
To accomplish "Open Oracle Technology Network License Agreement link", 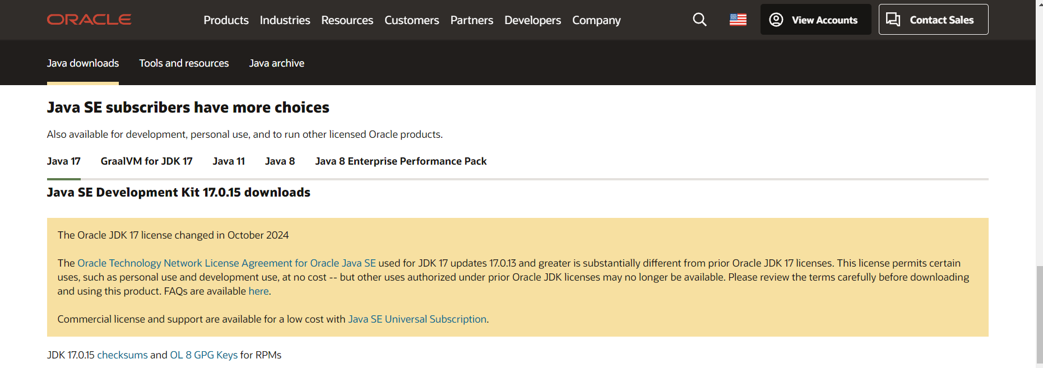I will pos(226,263).
